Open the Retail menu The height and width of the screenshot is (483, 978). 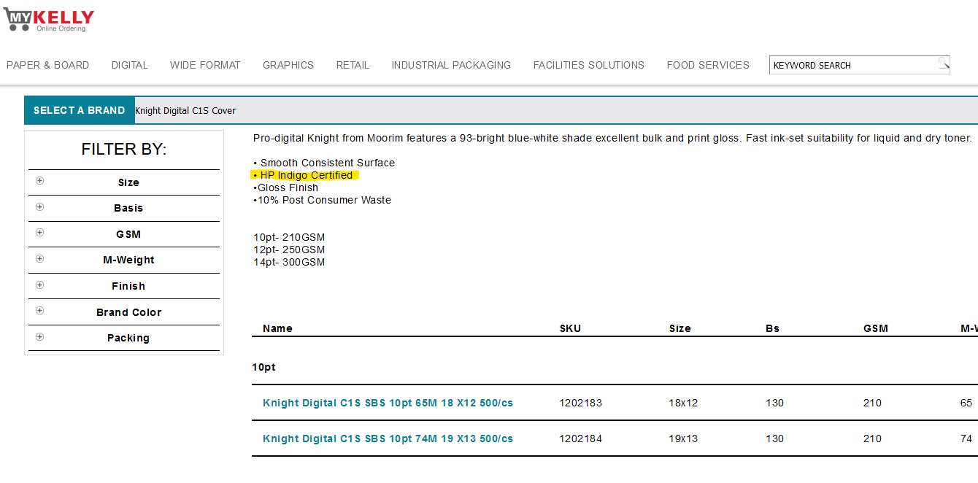[353, 65]
